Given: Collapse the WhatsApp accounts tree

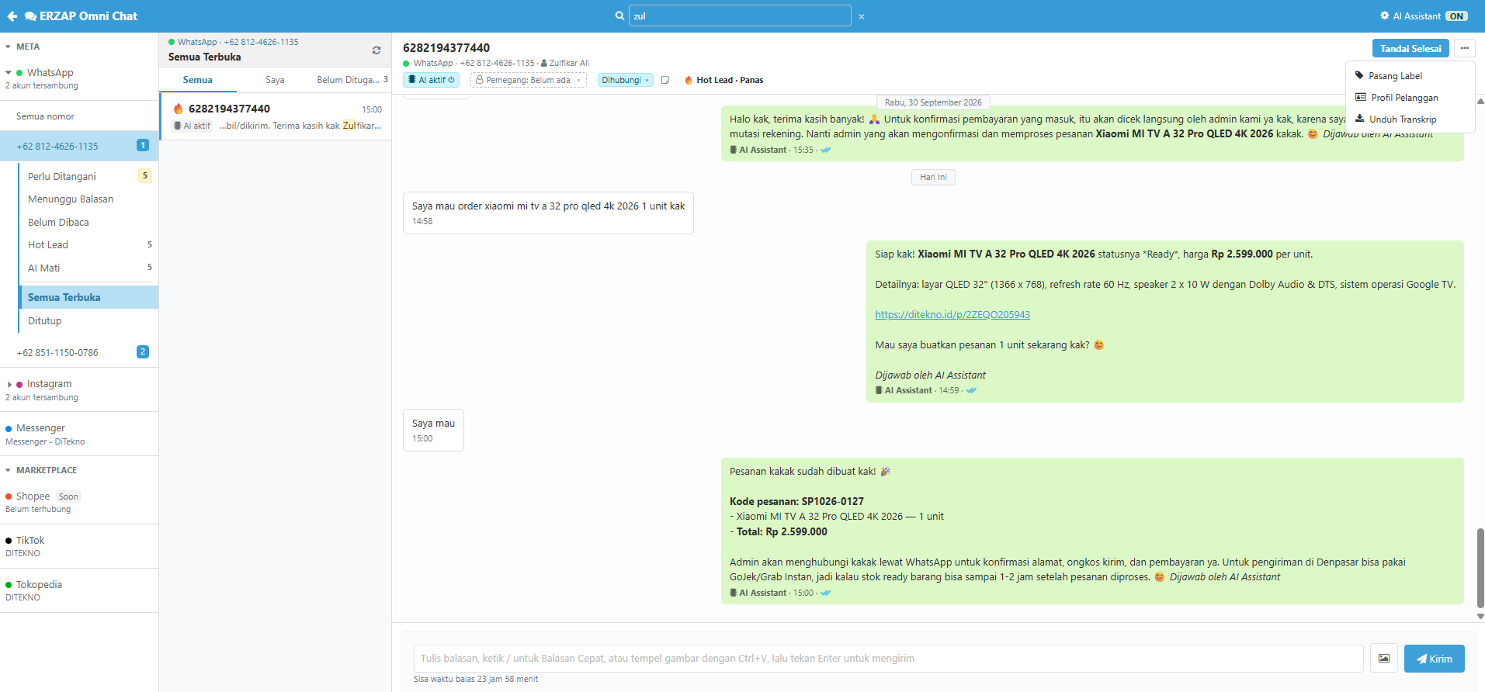Looking at the screenshot, I should coord(9,73).
